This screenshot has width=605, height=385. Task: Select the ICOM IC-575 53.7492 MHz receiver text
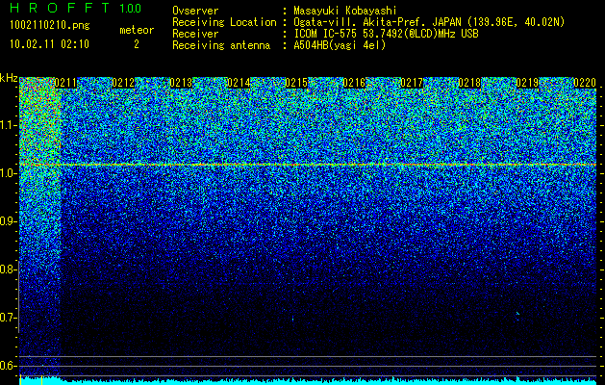pos(386,34)
